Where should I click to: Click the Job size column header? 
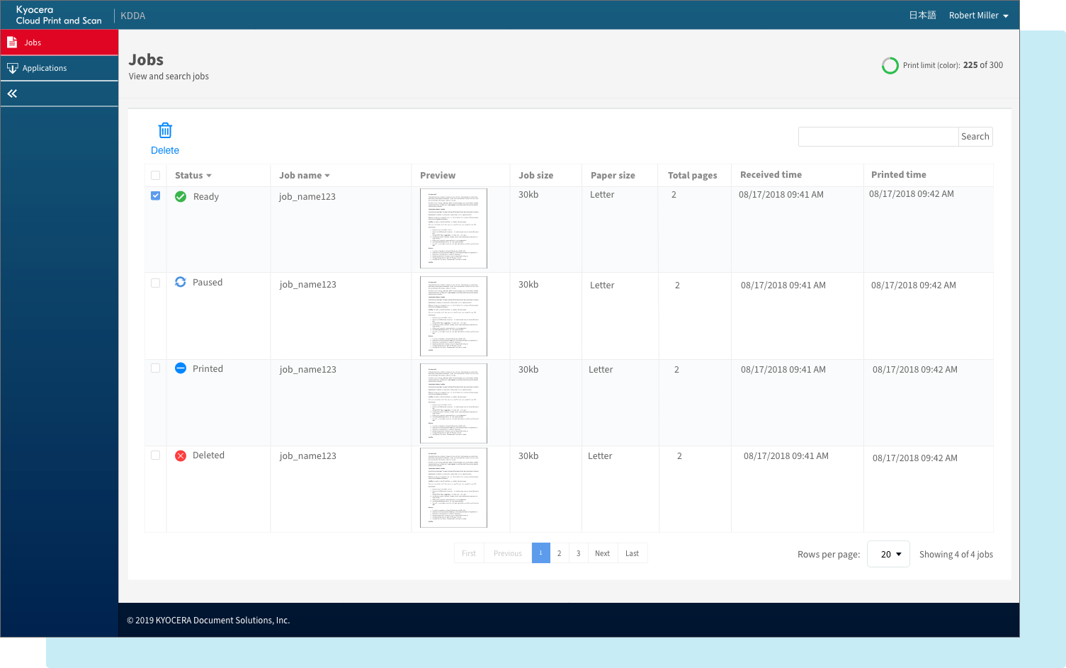[x=536, y=176]
